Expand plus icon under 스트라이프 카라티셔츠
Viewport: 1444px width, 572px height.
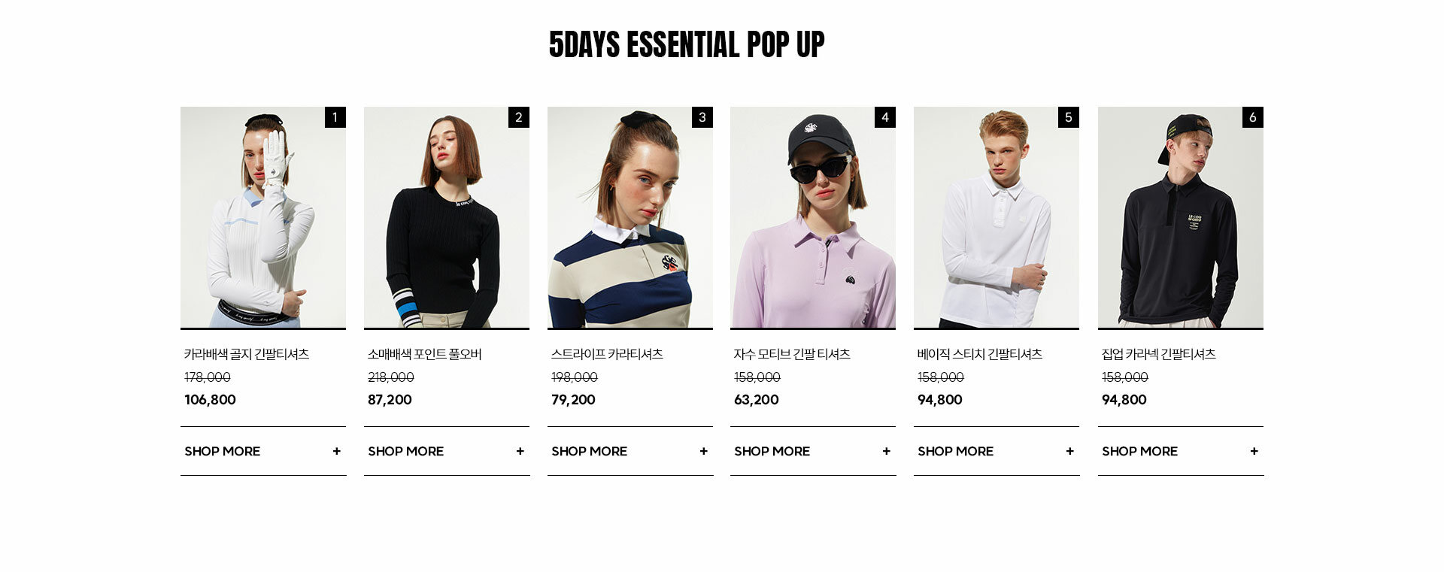703,451
